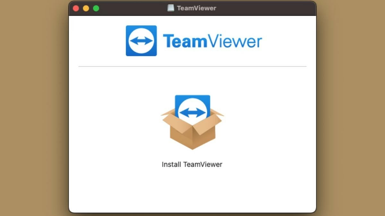The image size is (385, 216).
Task: Click the disk image icon in the title bar
Action: pos(170,8)
